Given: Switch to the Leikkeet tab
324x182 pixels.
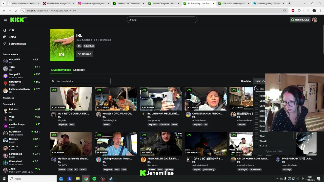Looking at the screenshot, I should (79, 70).
